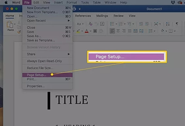
Task: Toggle align text left button
Action: (x=112, y=31)
